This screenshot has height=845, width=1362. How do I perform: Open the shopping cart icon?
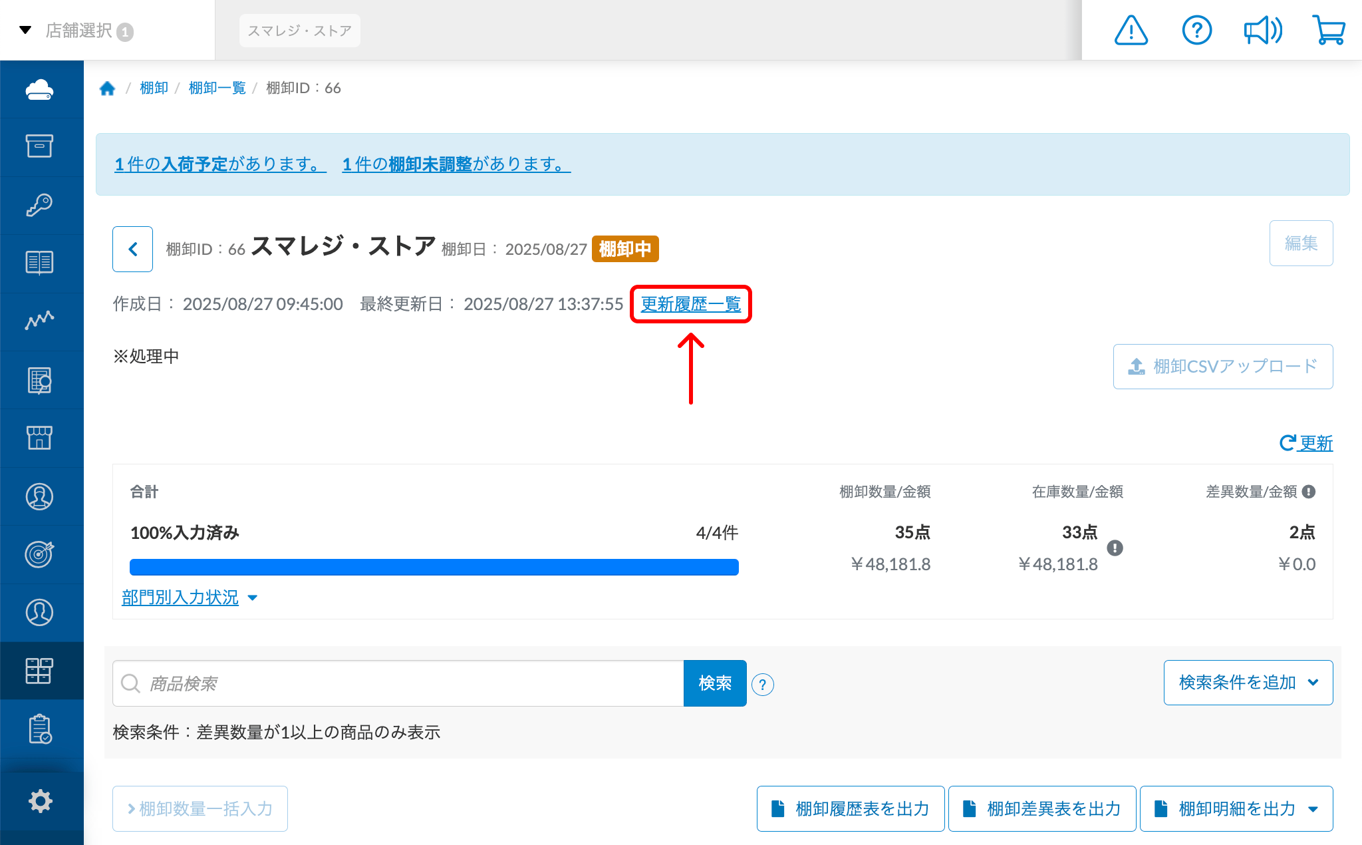coord(1329,30)
